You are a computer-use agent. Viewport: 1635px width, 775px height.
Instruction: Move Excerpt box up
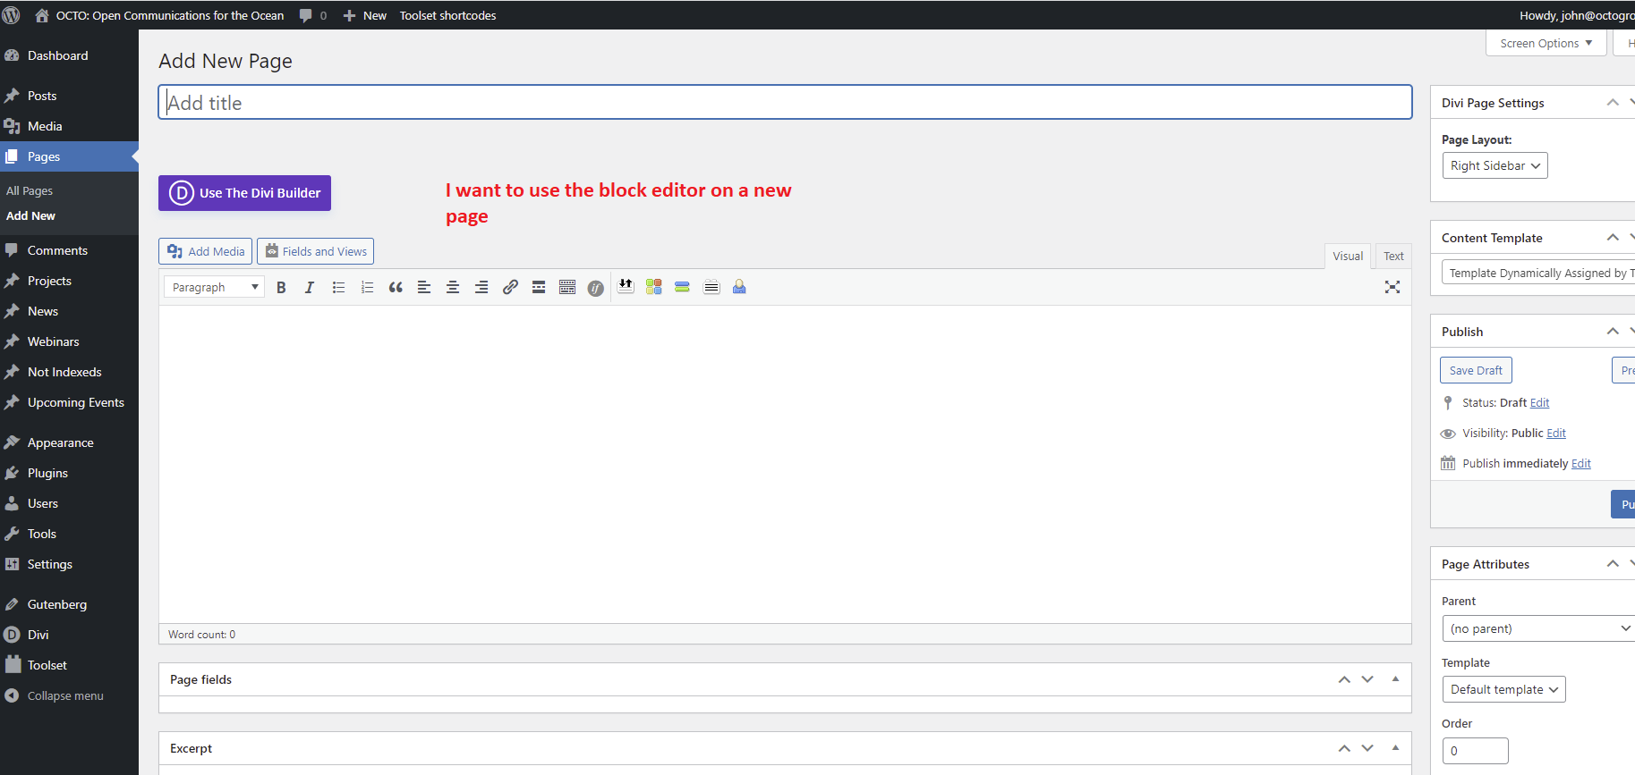click(x=1344, y=748)
